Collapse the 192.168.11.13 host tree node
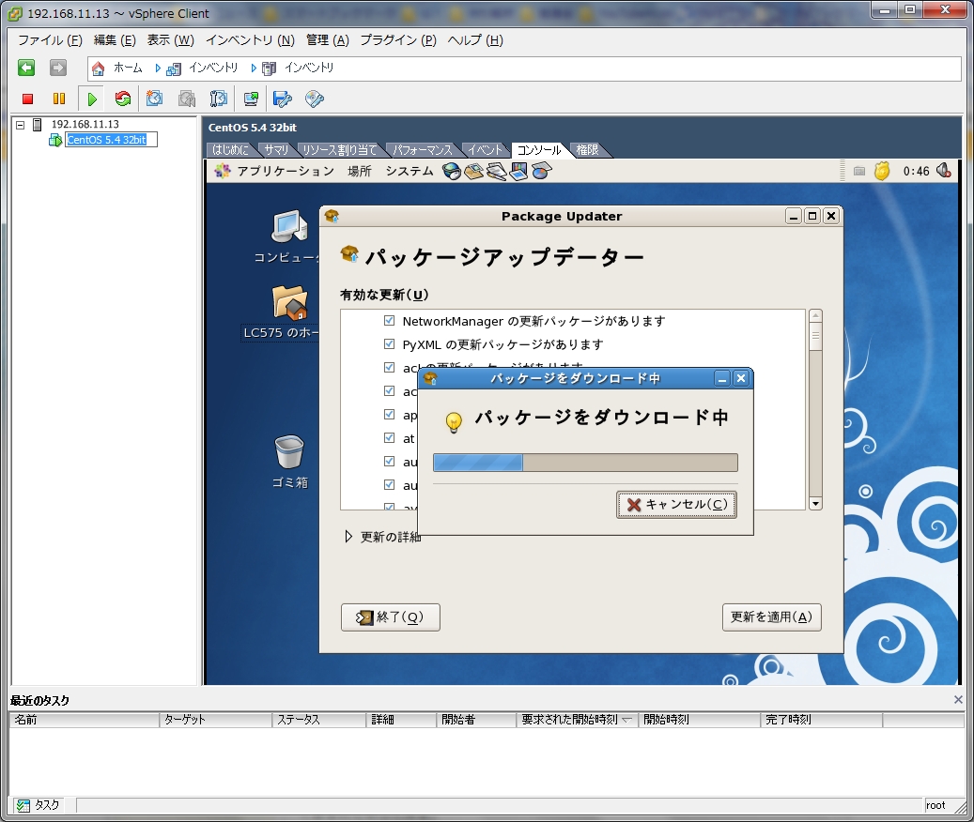974x822 pixels. pos(20,125)
